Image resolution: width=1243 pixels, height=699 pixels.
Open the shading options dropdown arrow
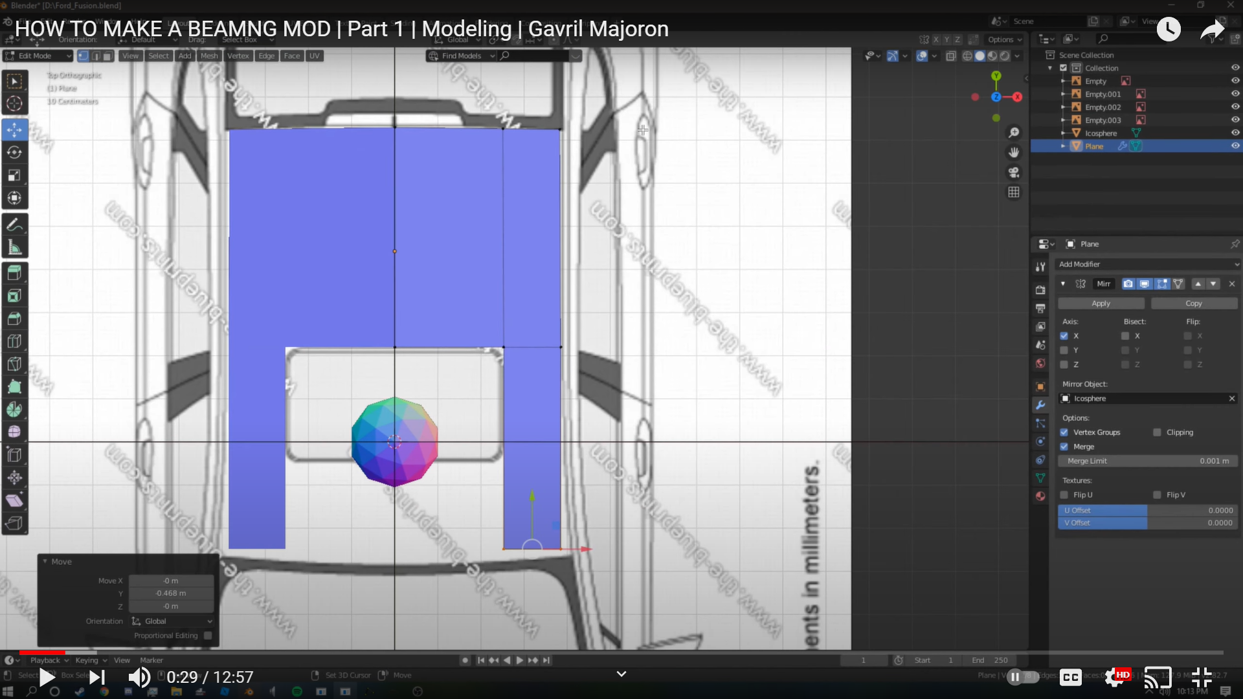tap(1018, 56)
